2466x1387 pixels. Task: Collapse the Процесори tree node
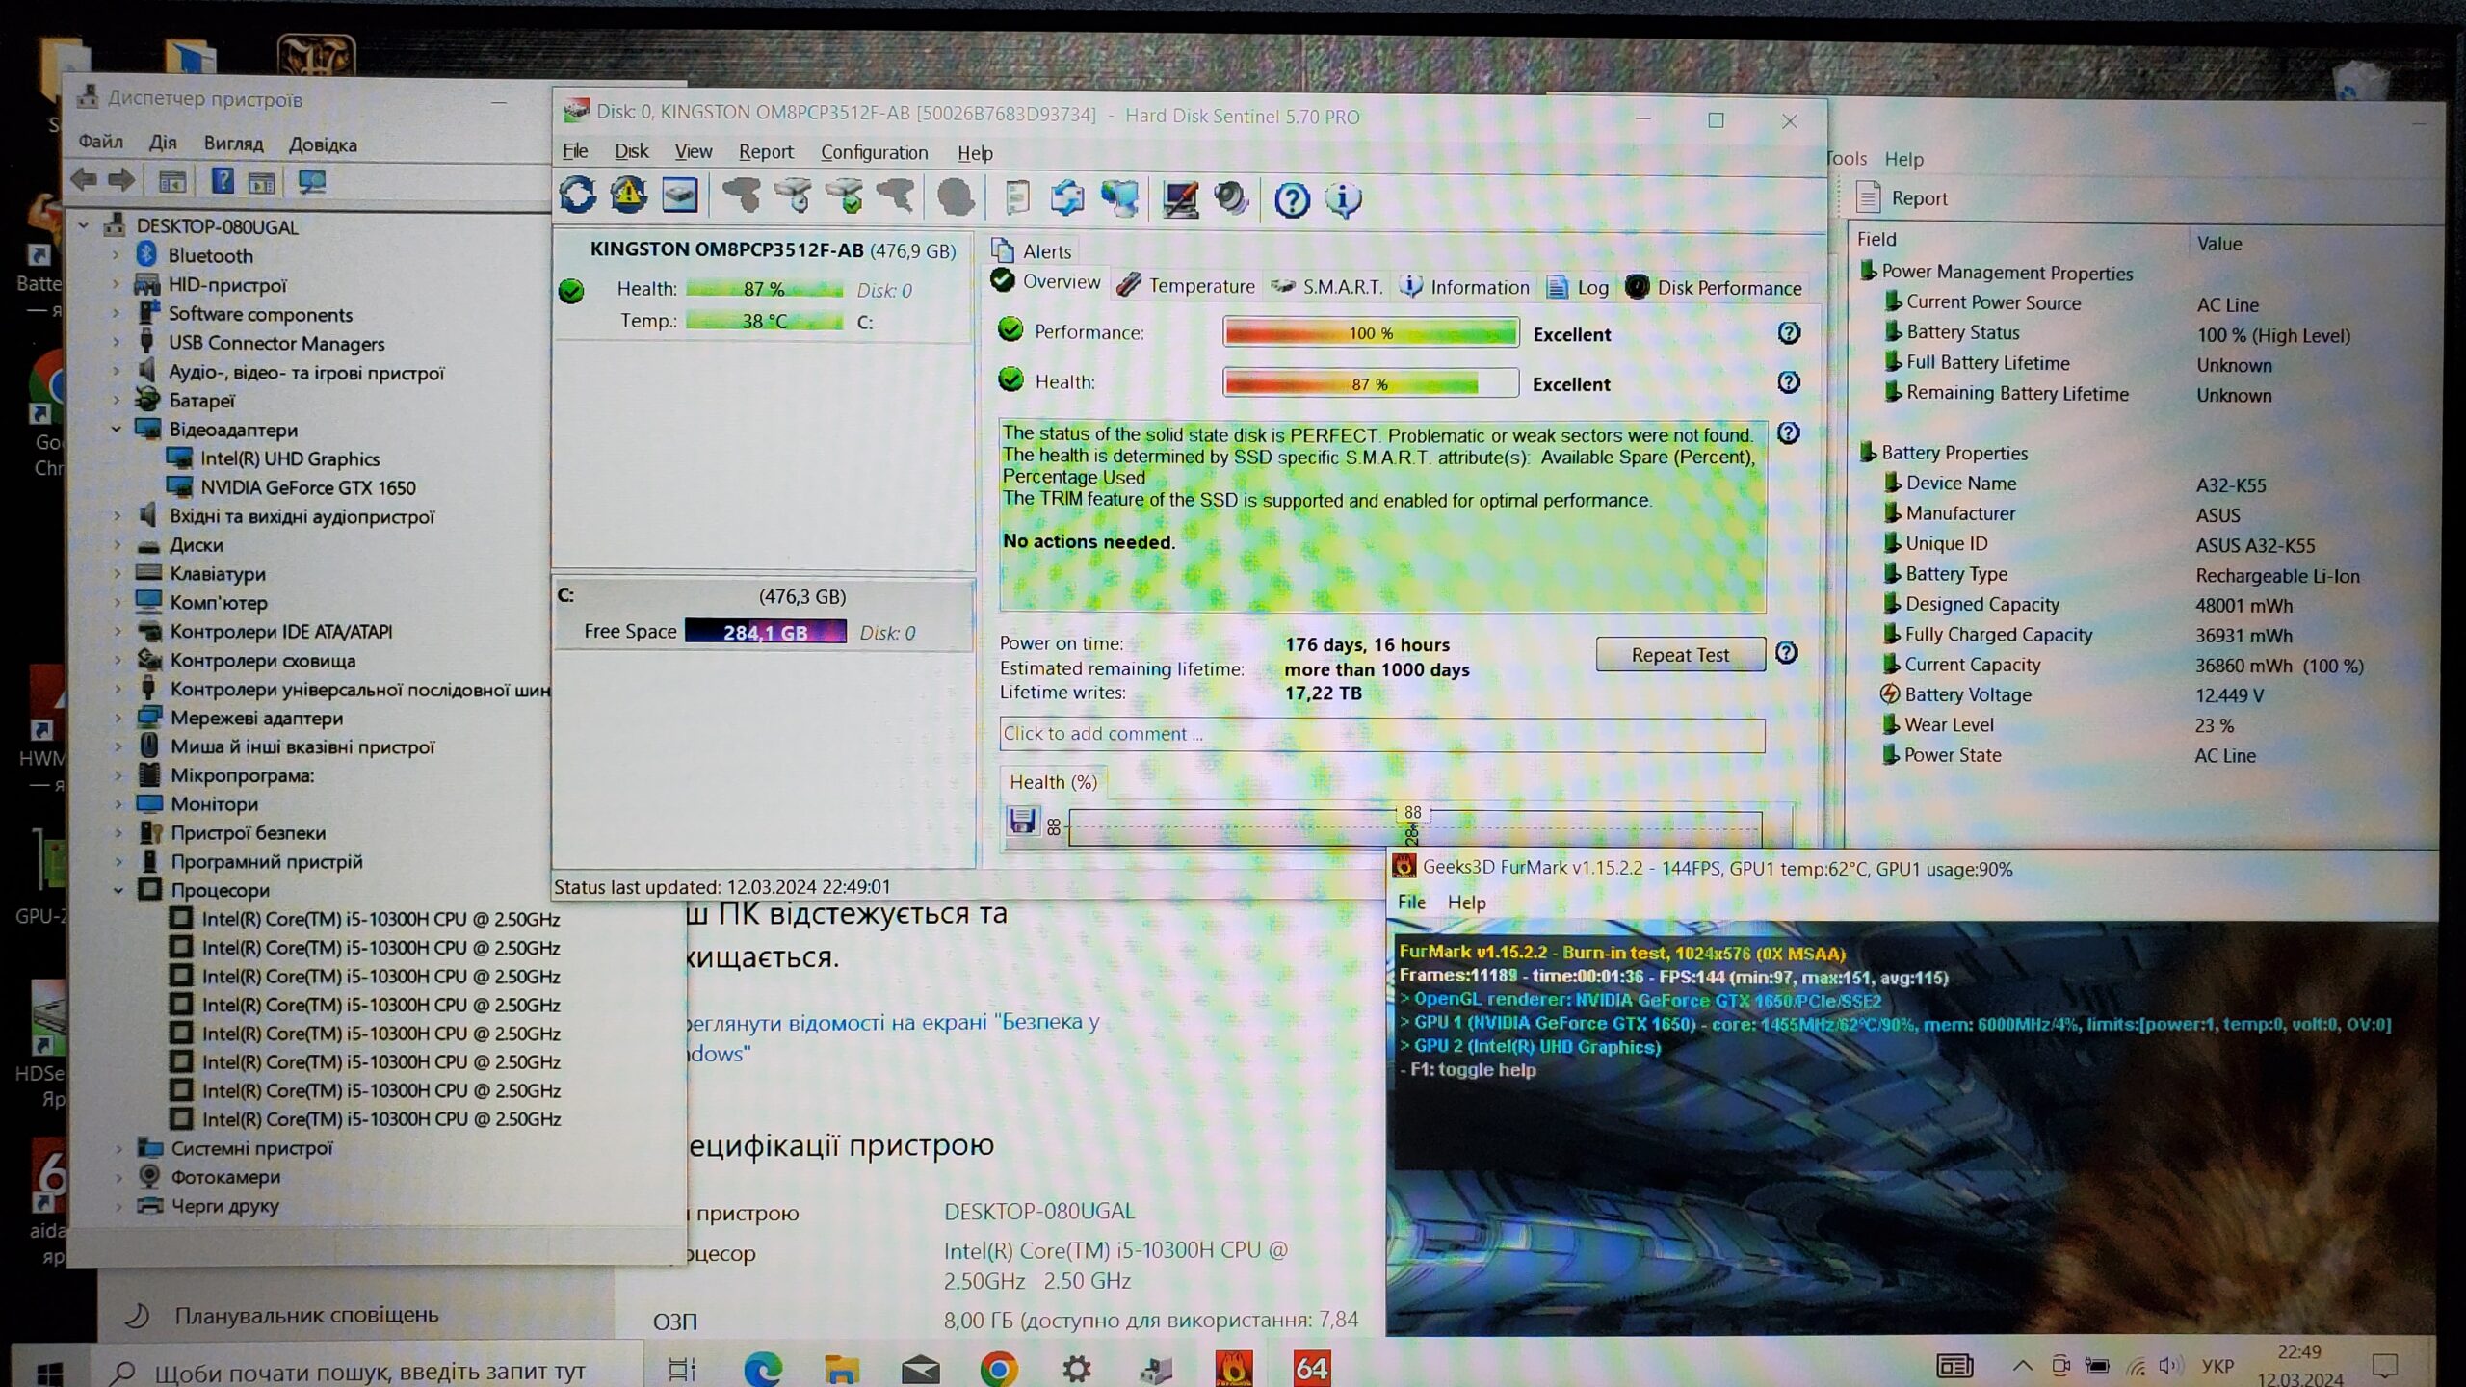pos(118,891)
